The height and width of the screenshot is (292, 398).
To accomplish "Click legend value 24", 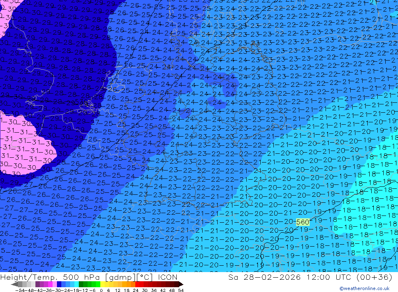I will (136, 290).
